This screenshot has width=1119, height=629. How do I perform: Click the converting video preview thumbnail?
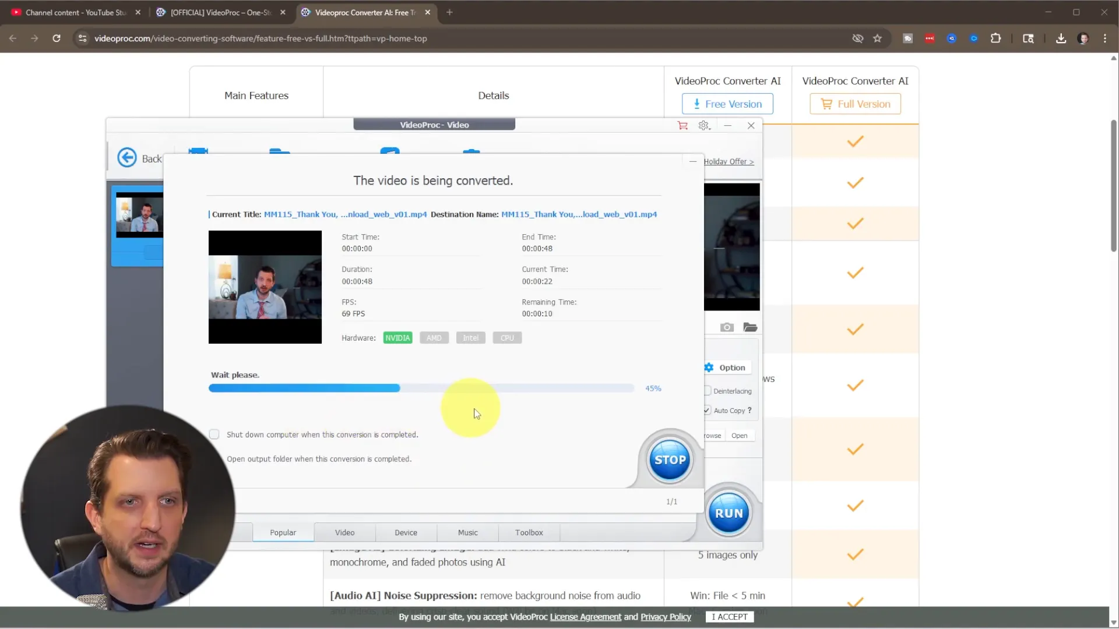click(x=265, y=287)
